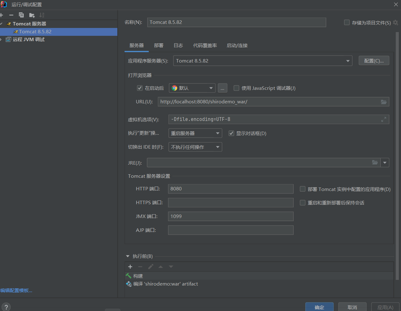Click the 配置(C)... button
The image size is (401, 311).
tap(374, 61)
